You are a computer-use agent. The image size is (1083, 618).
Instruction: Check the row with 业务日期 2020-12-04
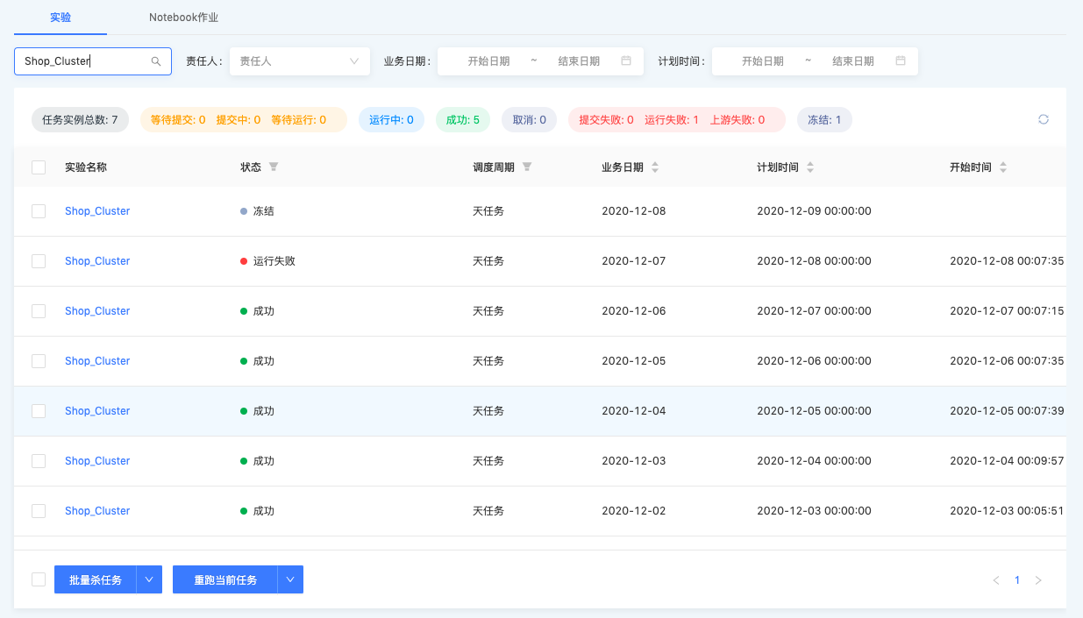(39, 411)
